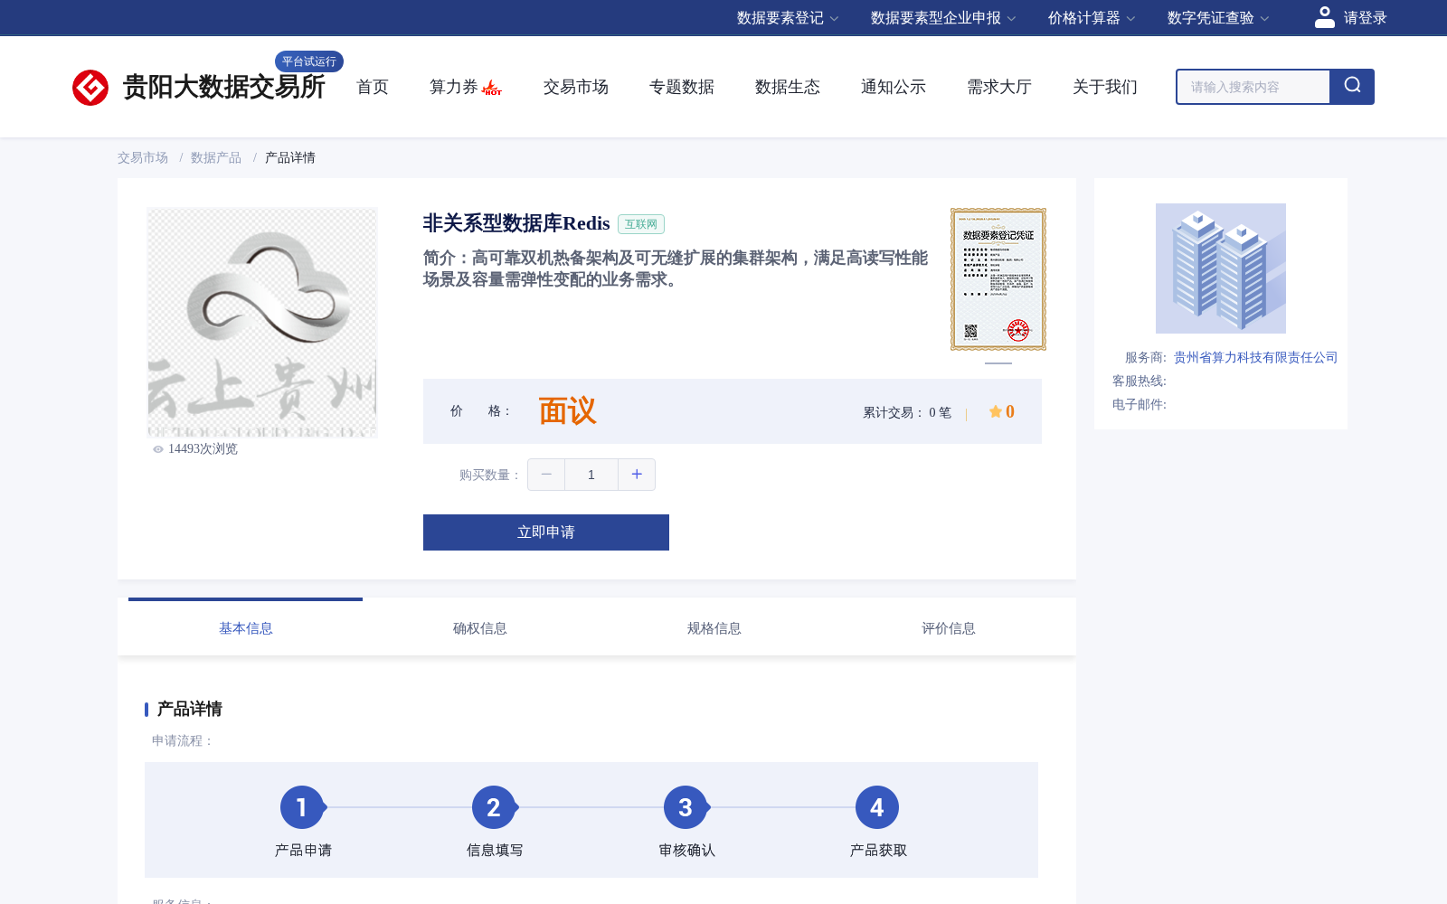Open the 需求大厅 navigation item
Screen dimensions: 1447x904
[999, 87]
